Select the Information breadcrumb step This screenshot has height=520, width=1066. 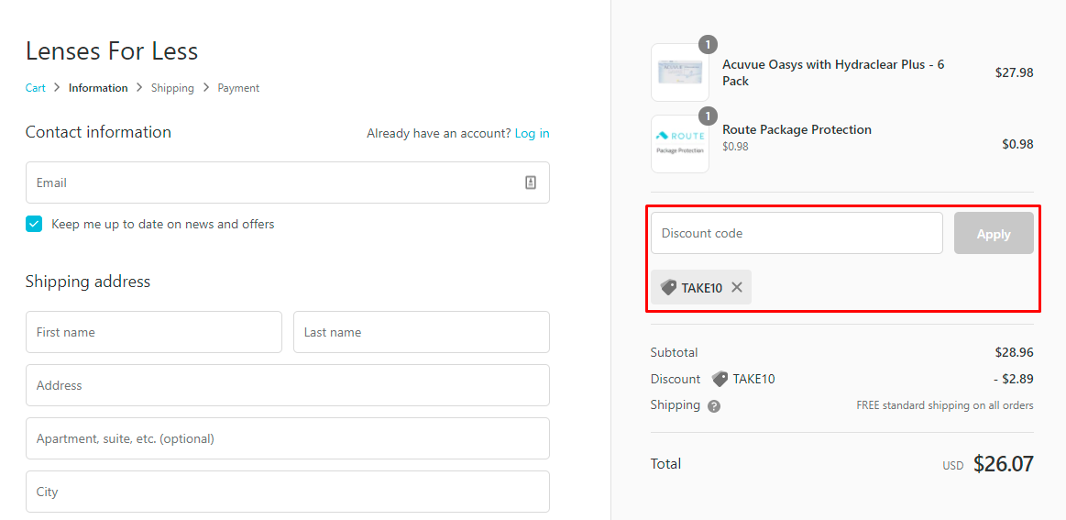point(98,88)
